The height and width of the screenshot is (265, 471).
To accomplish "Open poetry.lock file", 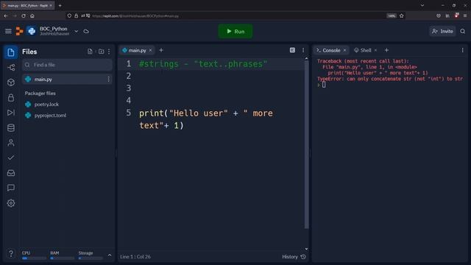I will [46, 105].
